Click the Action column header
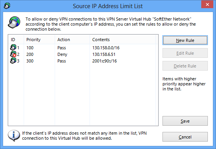 click(x=72, y=40)
